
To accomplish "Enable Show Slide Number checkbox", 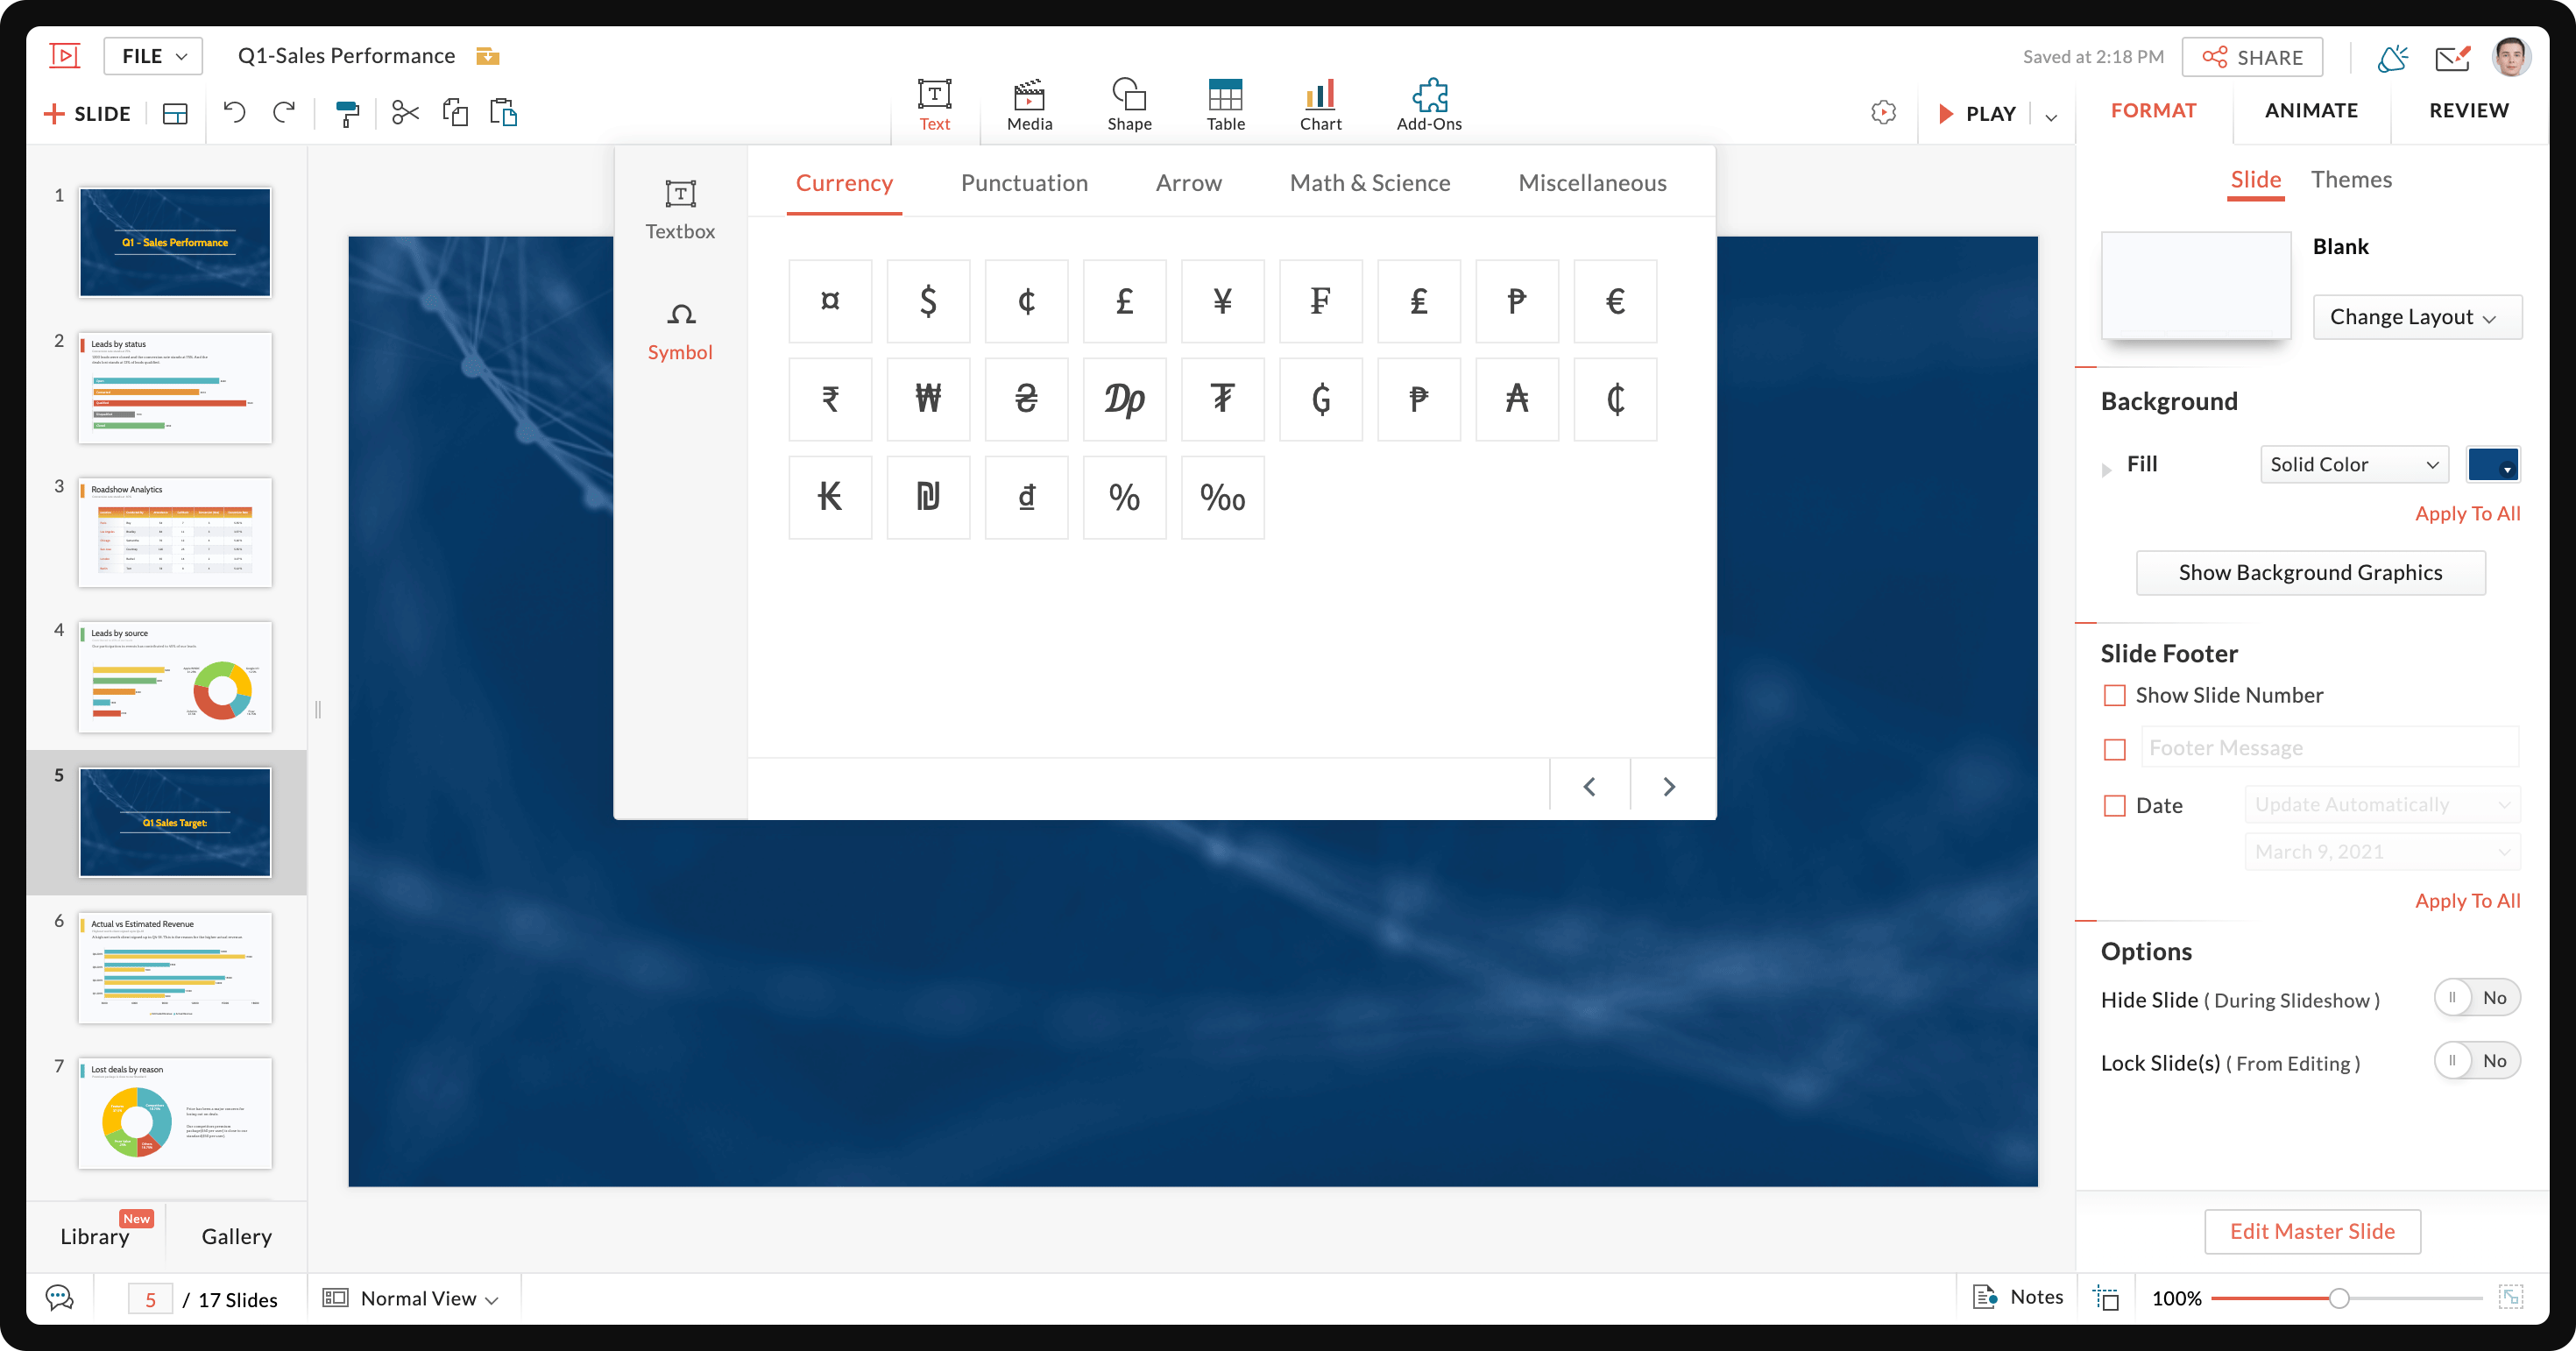I will click(2114, 695).
